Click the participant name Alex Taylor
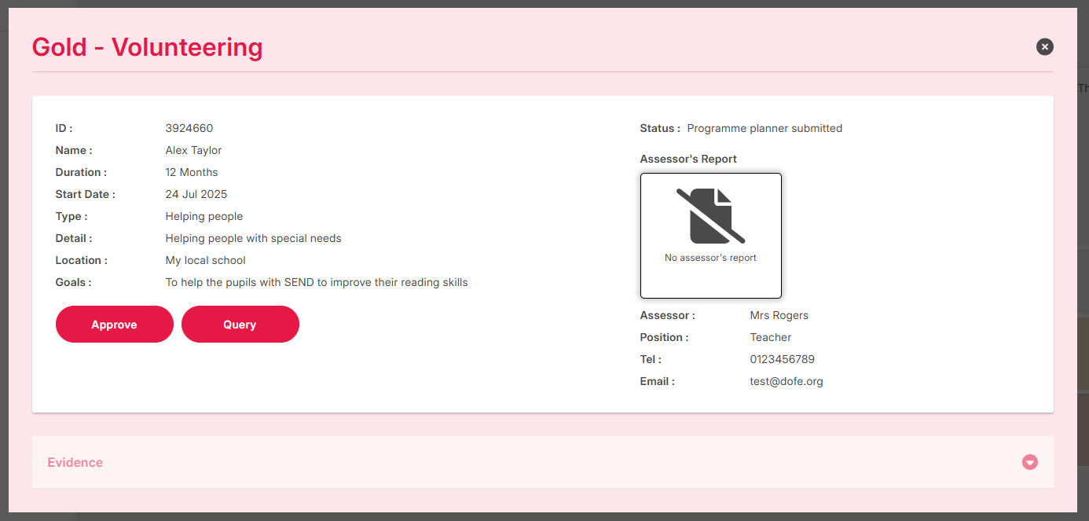 [x=193, y=150]
